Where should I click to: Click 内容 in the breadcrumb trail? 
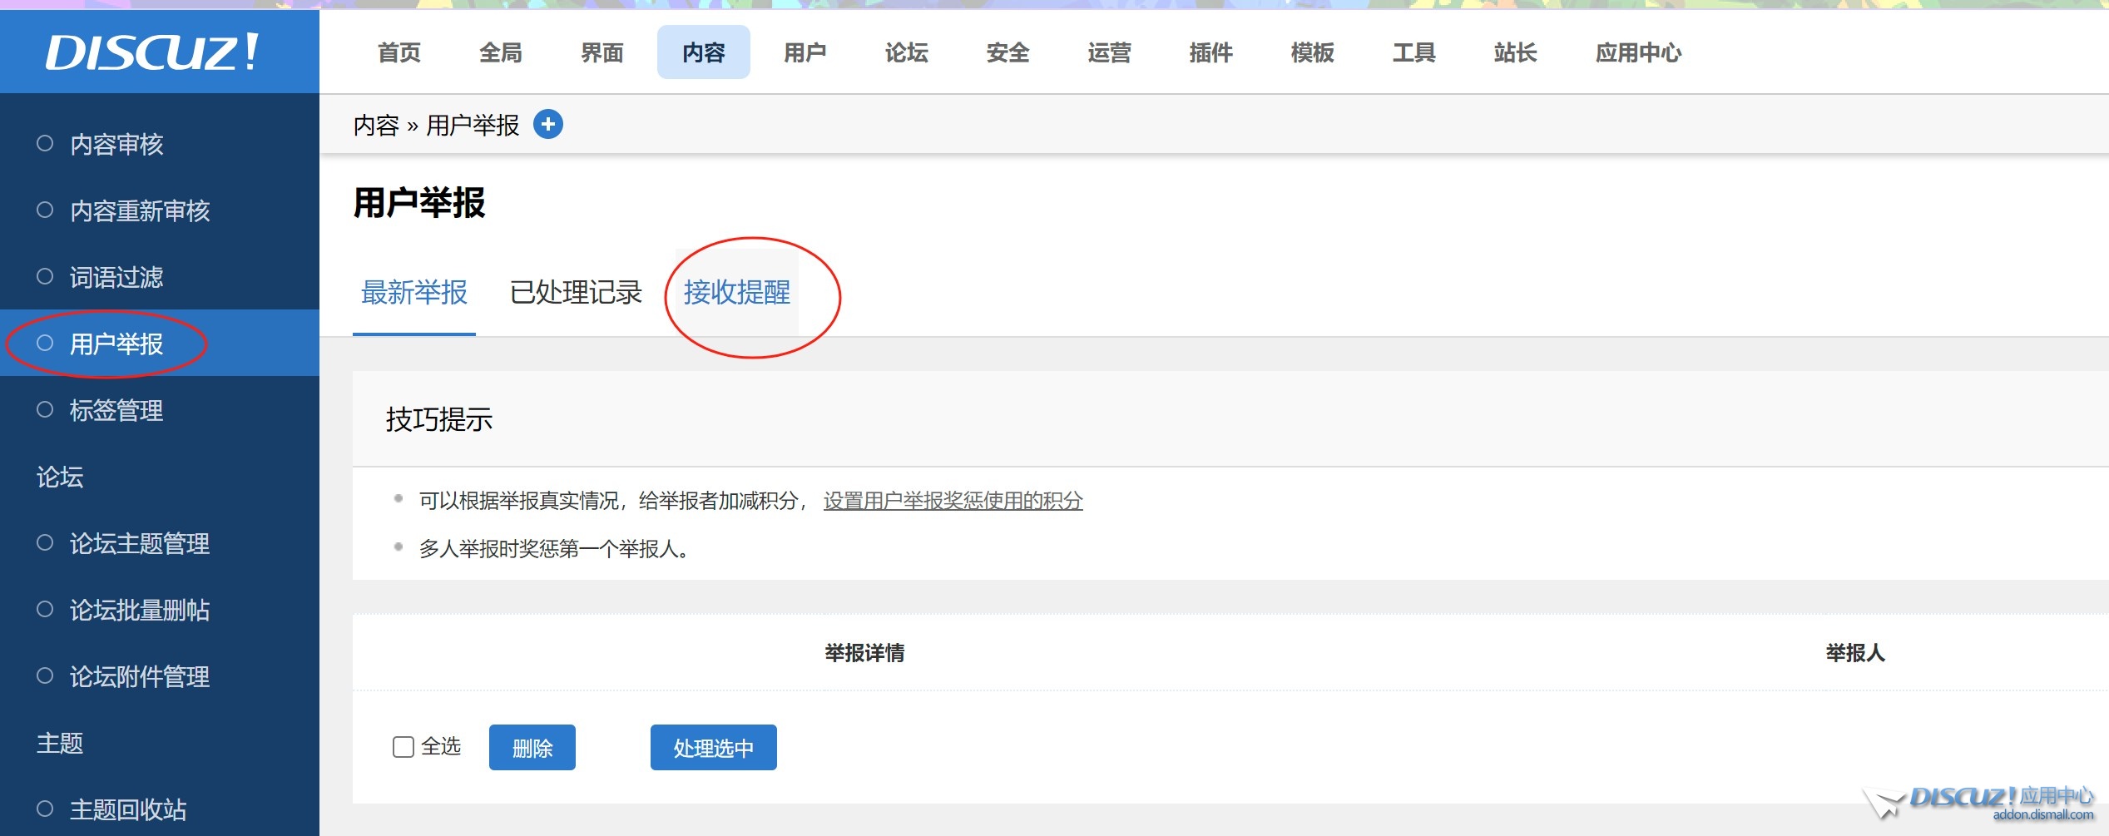[x=374, y=124]
